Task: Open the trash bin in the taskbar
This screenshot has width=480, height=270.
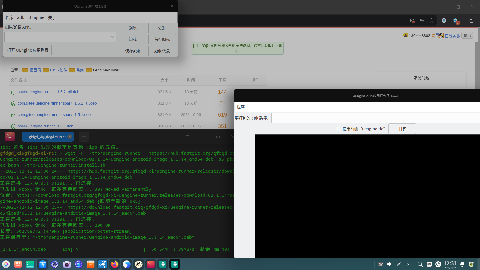Action: [471, 264]
